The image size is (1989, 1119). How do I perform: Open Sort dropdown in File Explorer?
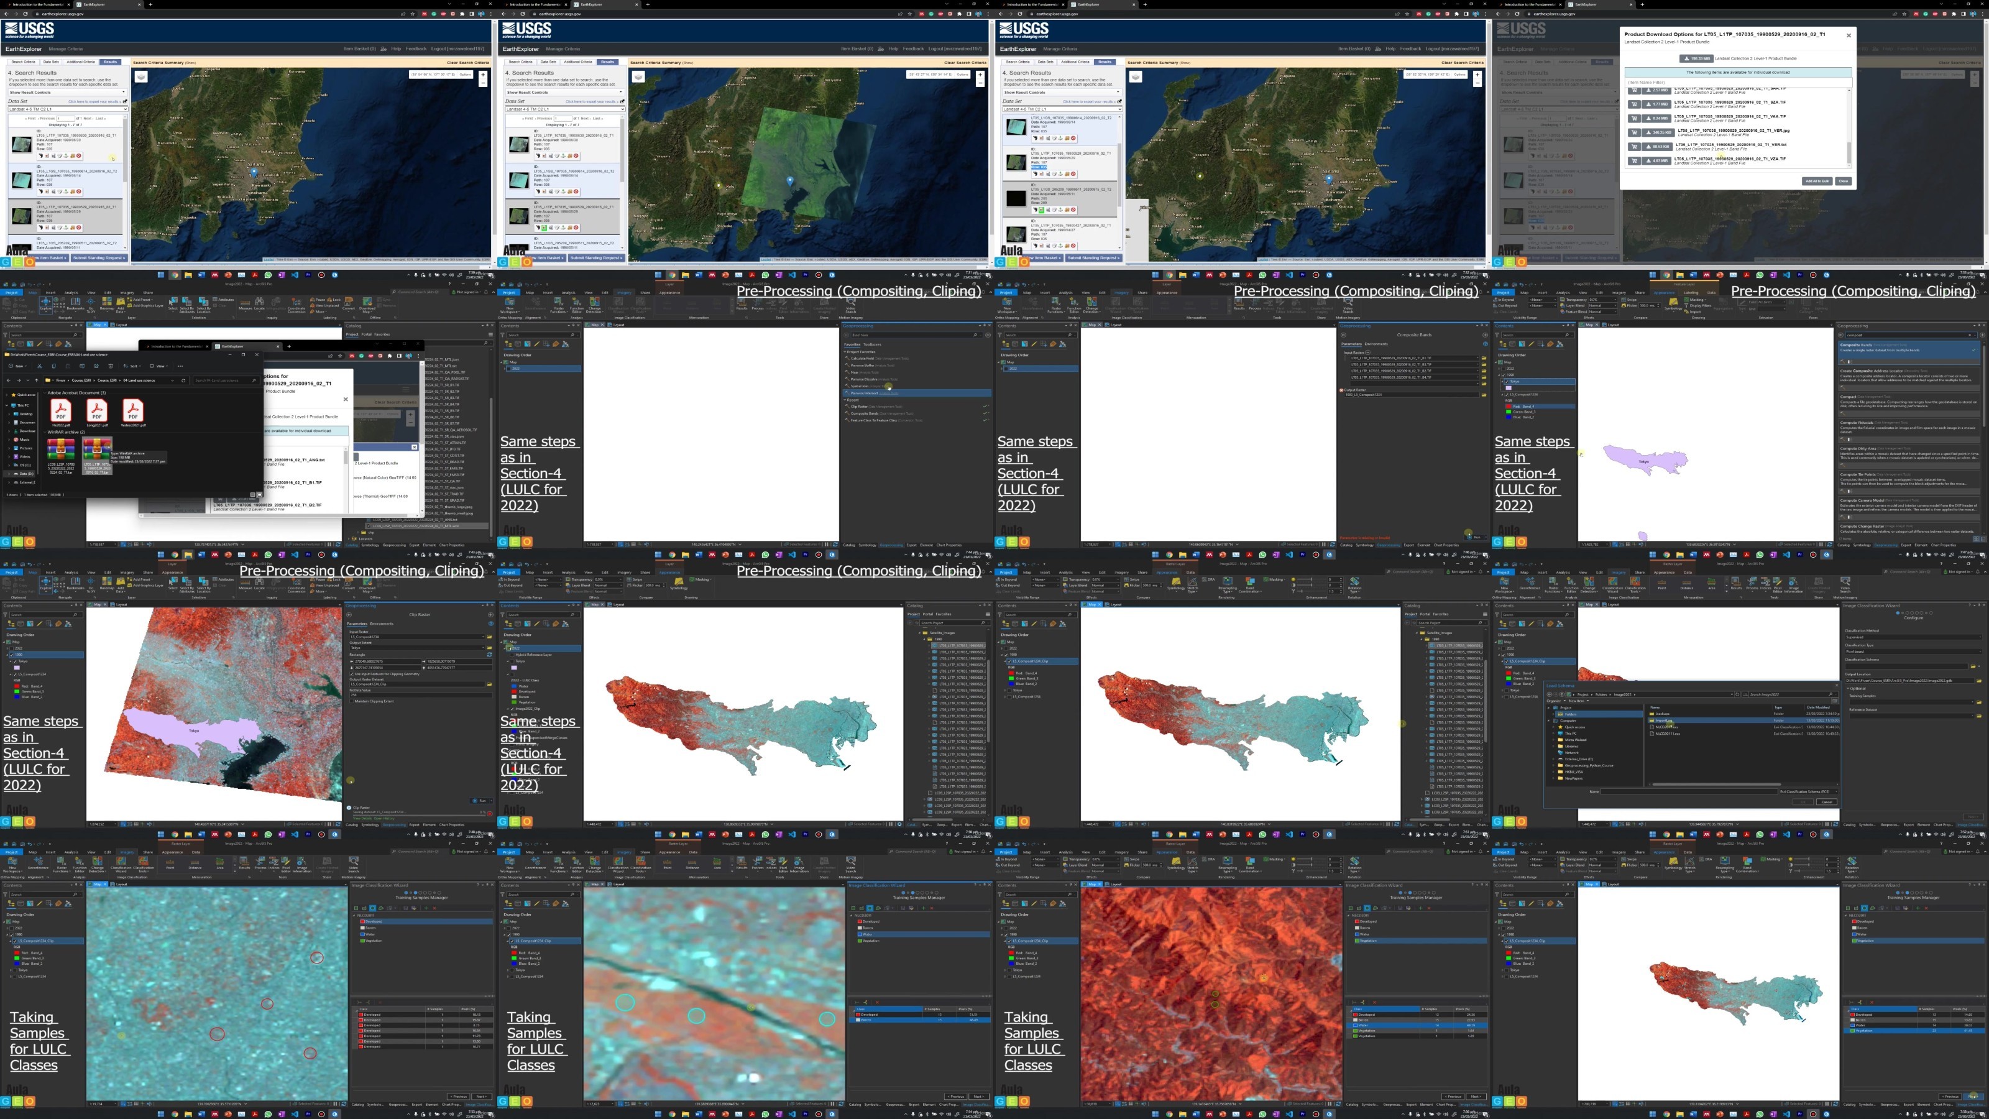(x=132, y=367)
